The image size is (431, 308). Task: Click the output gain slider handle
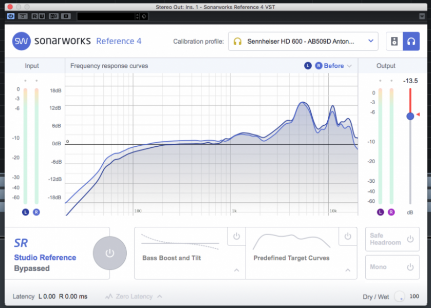coord(410,116)
